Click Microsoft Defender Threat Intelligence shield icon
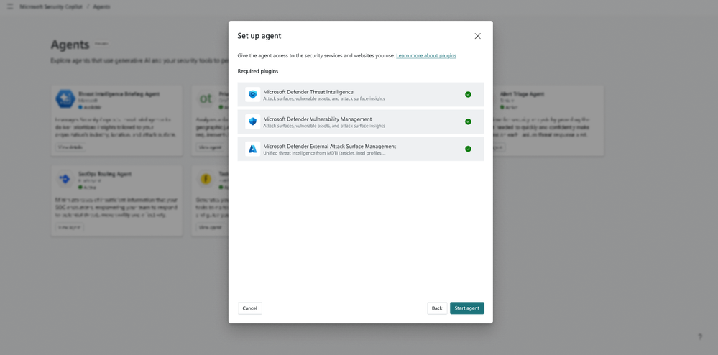 click(x=252, y=94)
